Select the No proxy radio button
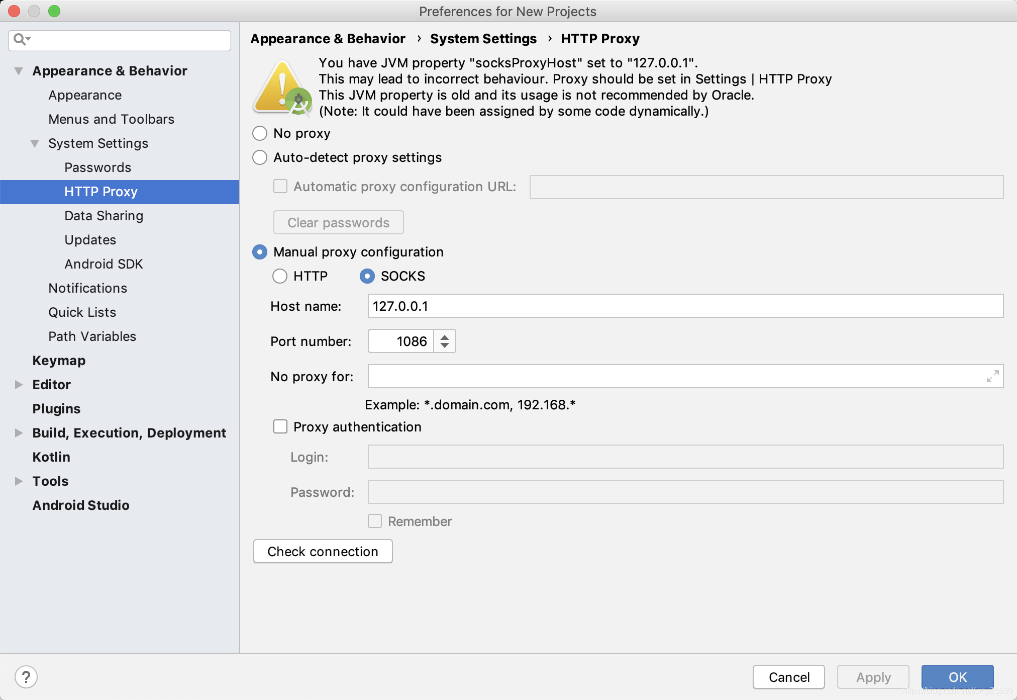1017x700 pixels. point(260,133)
